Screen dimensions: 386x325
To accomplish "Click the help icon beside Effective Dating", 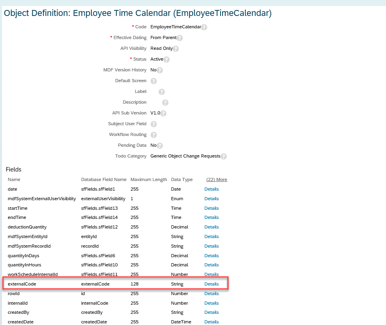I will click(x=180, y=38).
